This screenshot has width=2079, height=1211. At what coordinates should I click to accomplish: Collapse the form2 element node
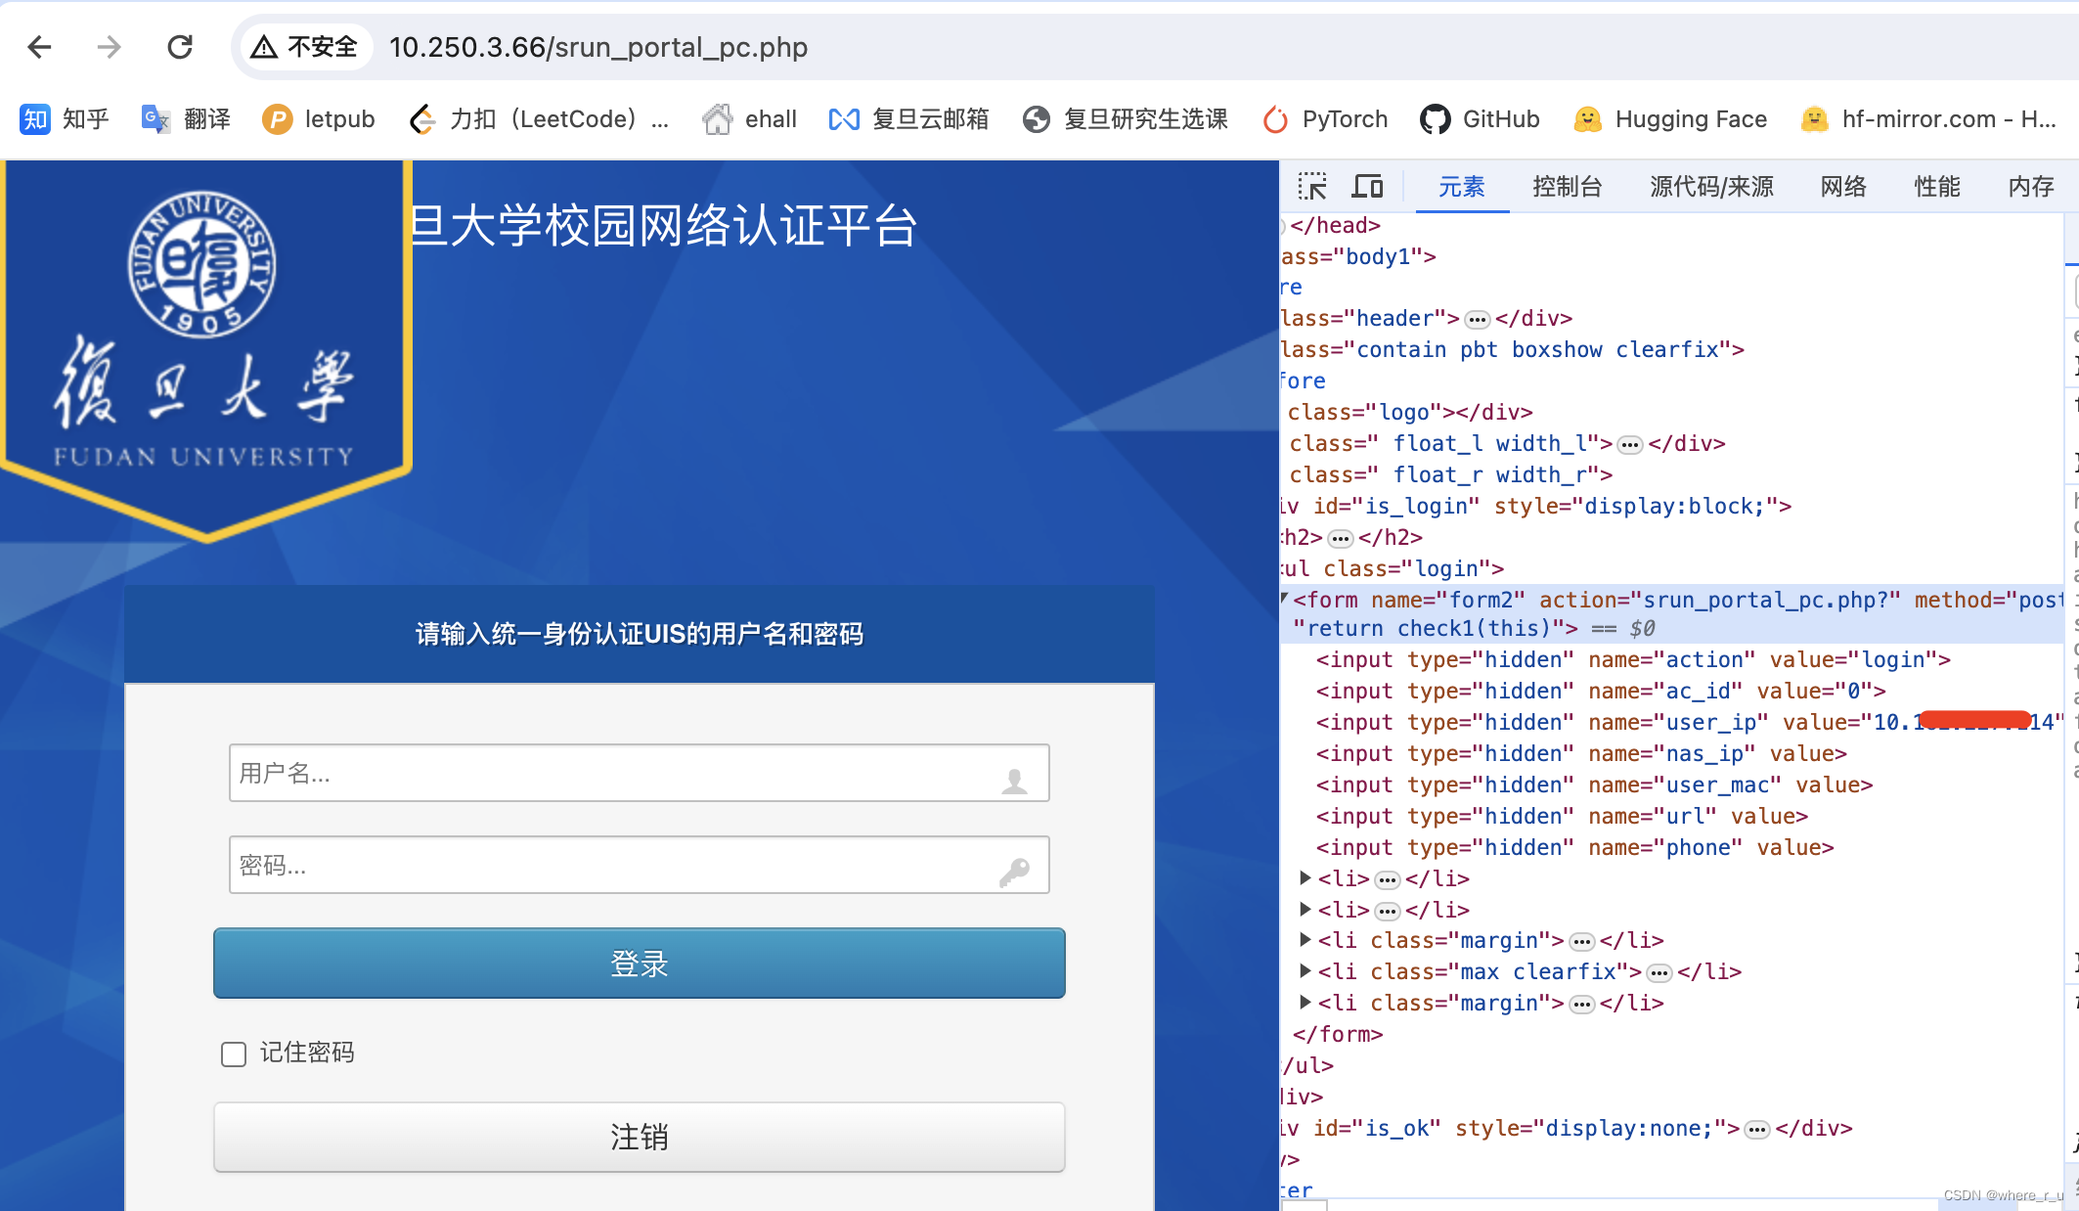click(x=1285, y=599)
